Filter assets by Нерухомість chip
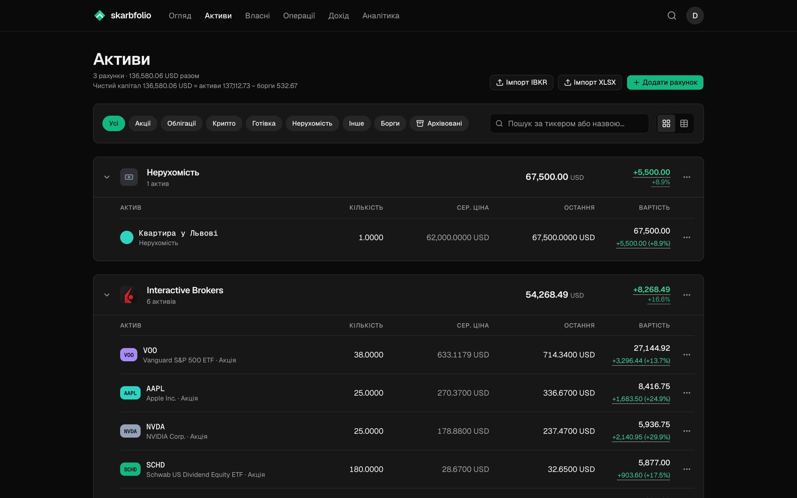The height and width of the screenshot is (498, 797). pos(312,124)
